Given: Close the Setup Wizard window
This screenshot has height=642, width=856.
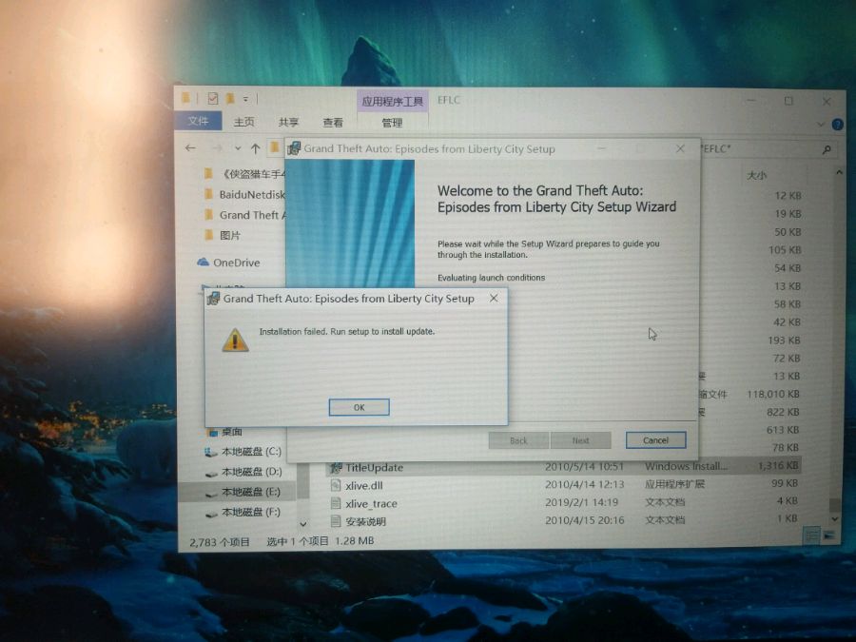Looking at the screenshot, I should (680, 148).
